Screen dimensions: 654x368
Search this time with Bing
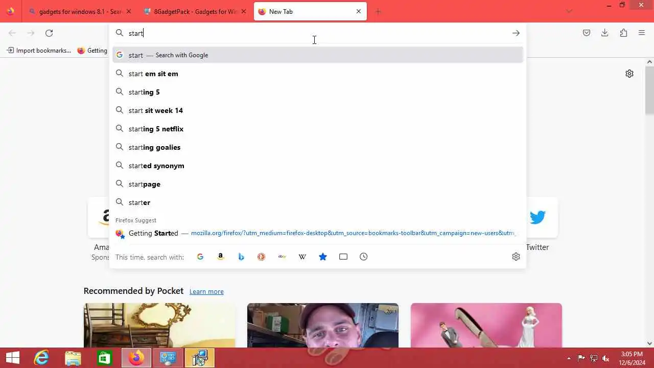pyautogui.click(x=241, y=257)
